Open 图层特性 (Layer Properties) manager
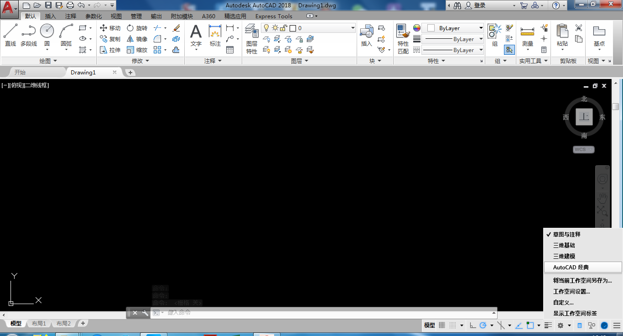The width and height of the screenshot is (623, 336). [x=252, y=39]
